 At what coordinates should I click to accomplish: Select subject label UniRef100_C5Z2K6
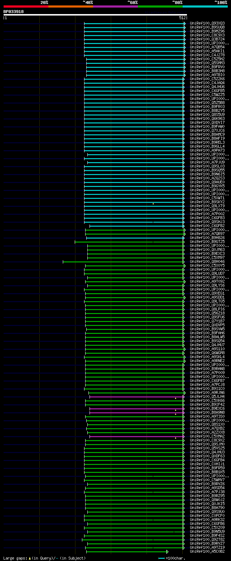click(207, 79)
